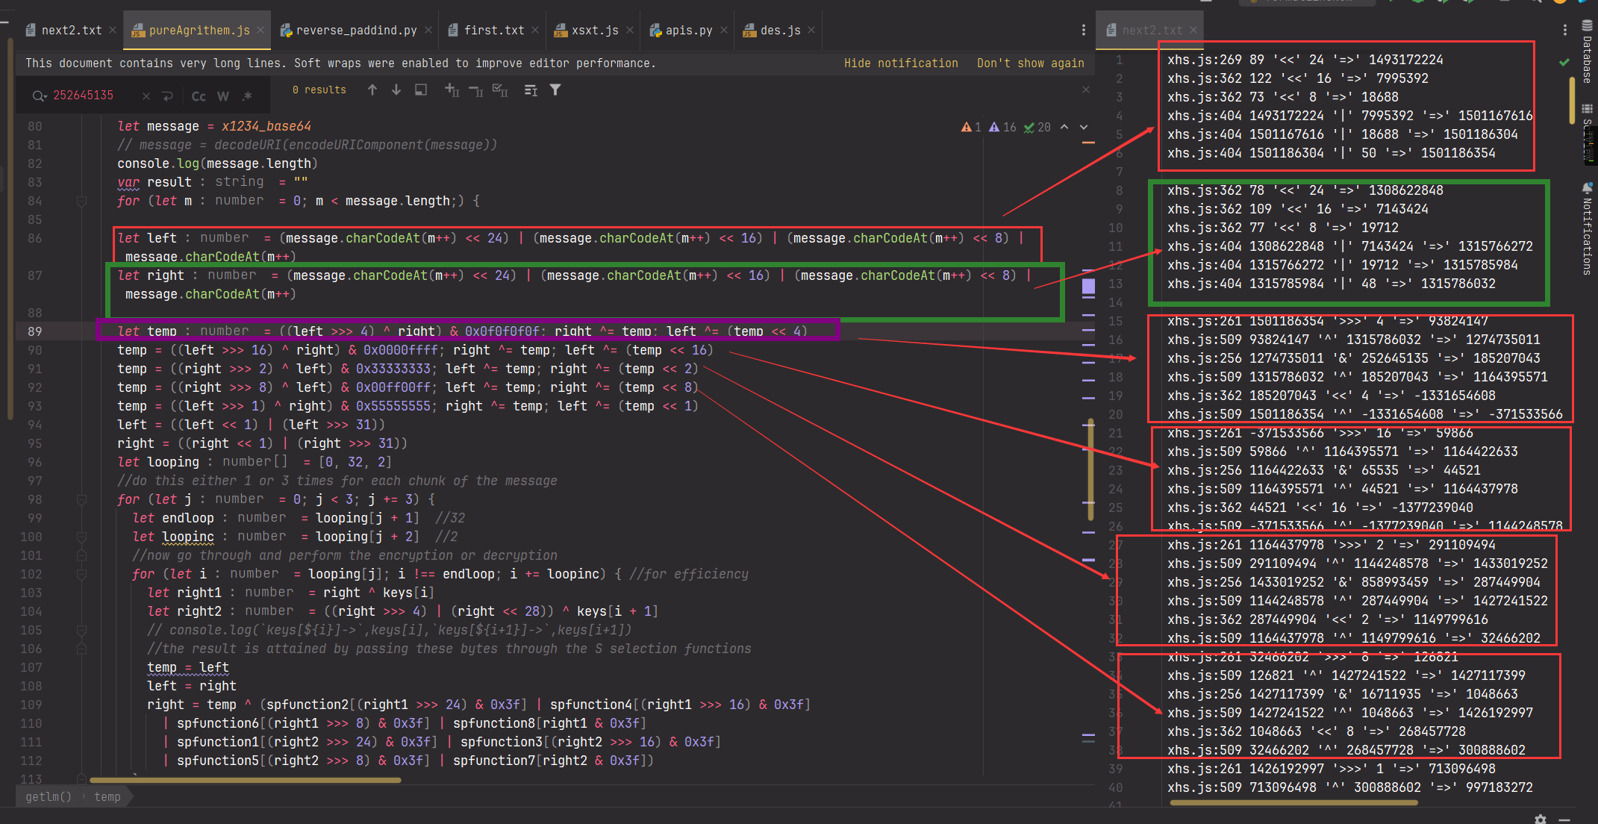Collapse the for loop fold at line 98
Viewport: 1598px width, 824px height.
tap(81, 499)
